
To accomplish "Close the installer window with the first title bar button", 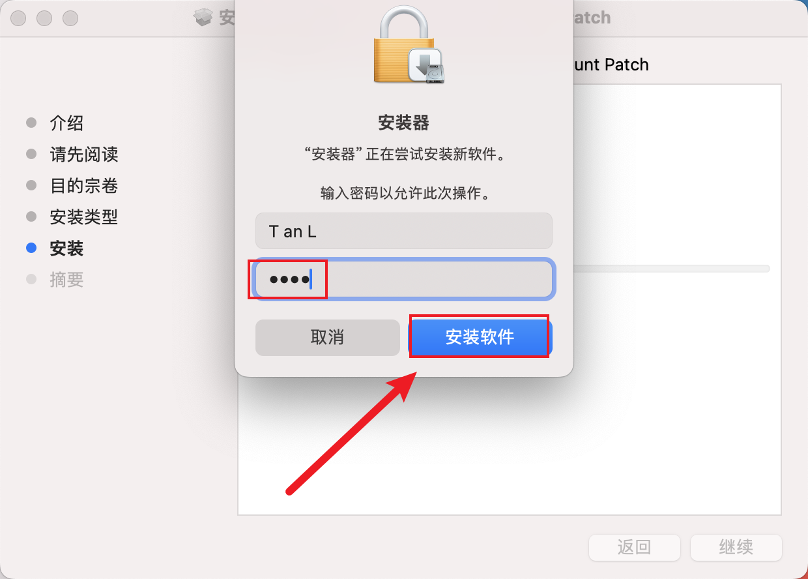I will point(18,18).
